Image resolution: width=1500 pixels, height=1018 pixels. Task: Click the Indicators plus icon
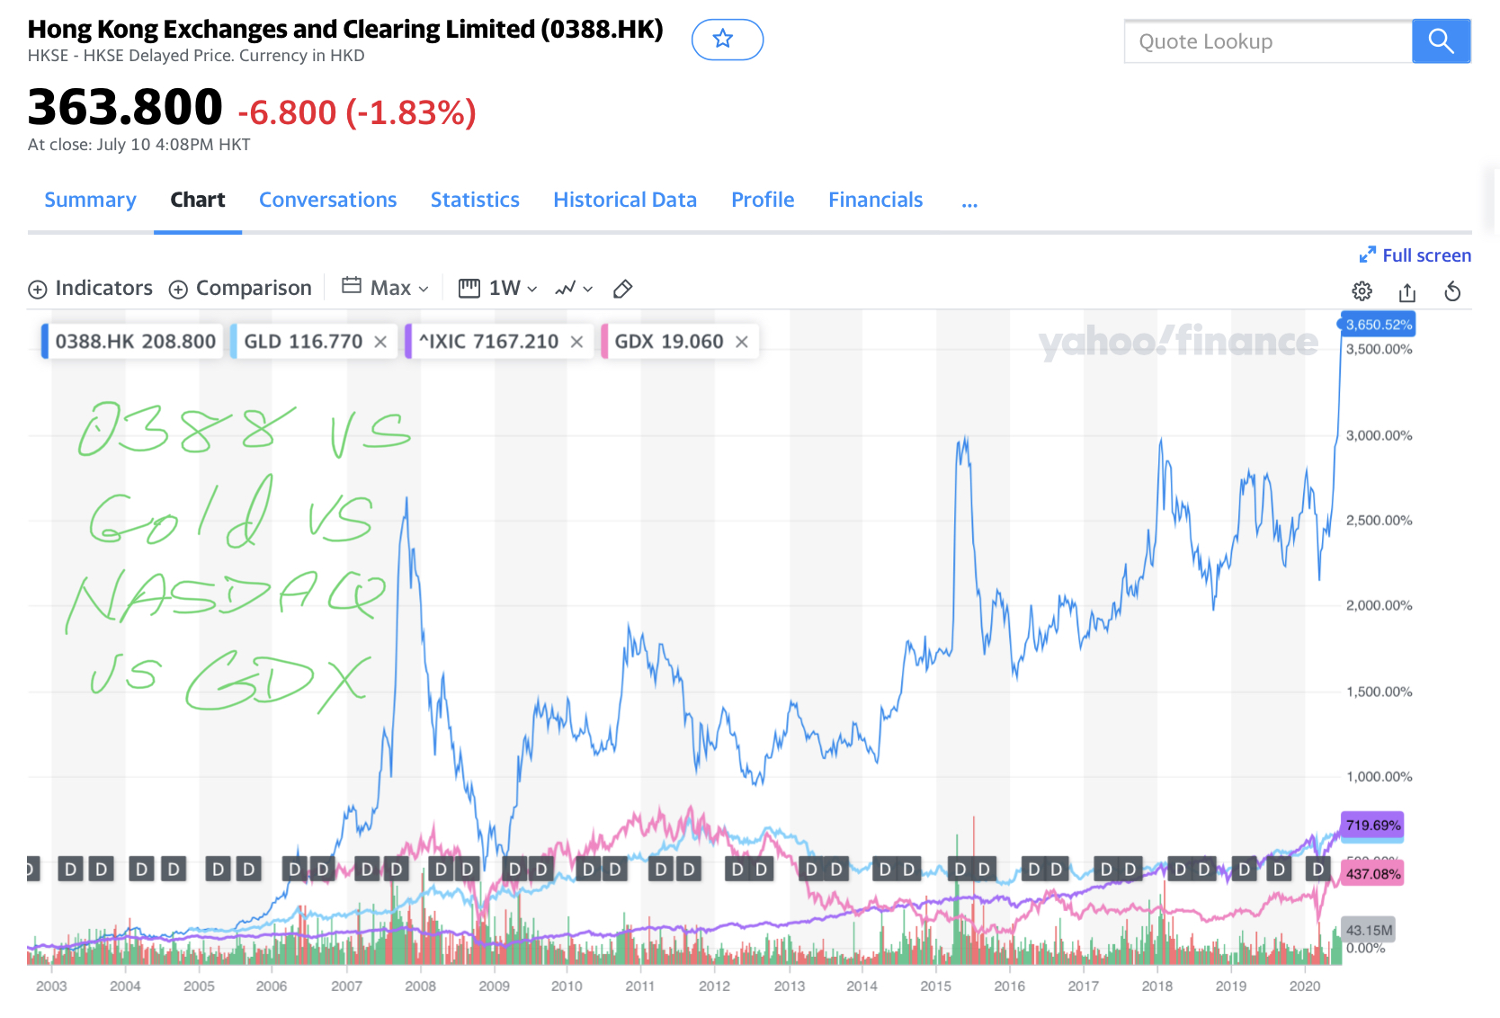(x=38, y=290)
